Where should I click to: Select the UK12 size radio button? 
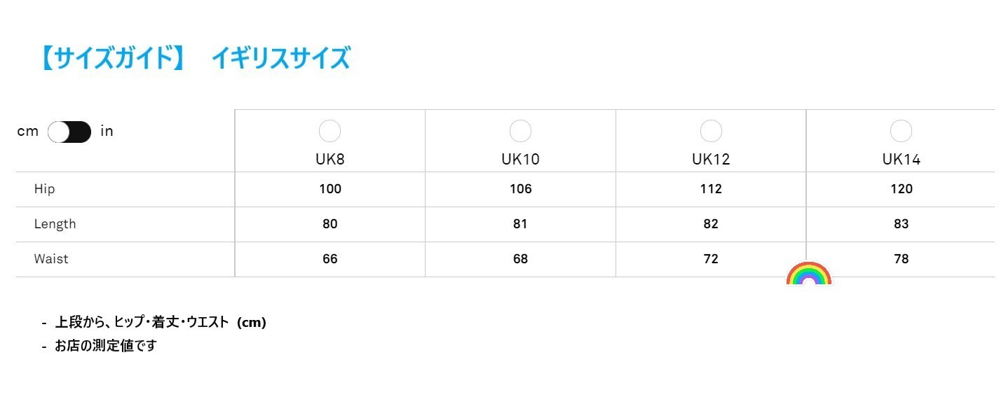click(711, 131)
